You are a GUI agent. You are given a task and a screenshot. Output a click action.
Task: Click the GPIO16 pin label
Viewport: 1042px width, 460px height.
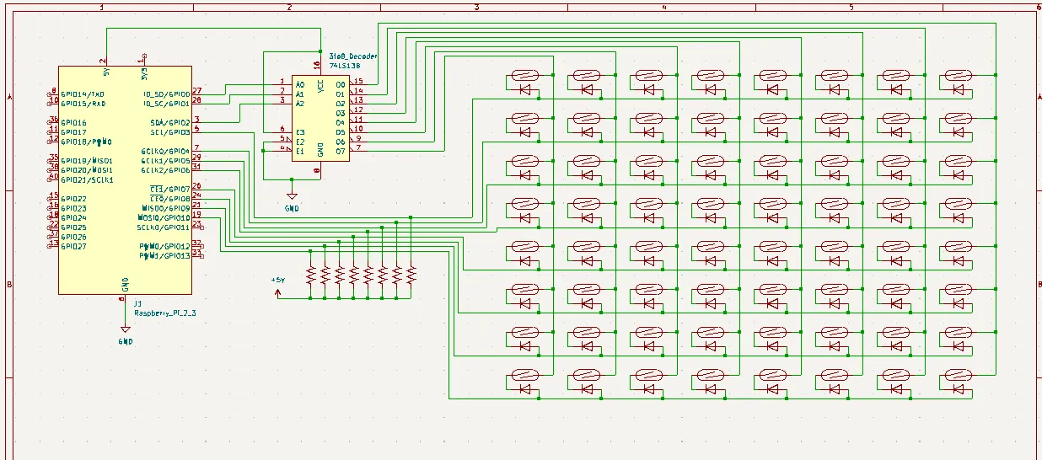(x=73, y=123)
